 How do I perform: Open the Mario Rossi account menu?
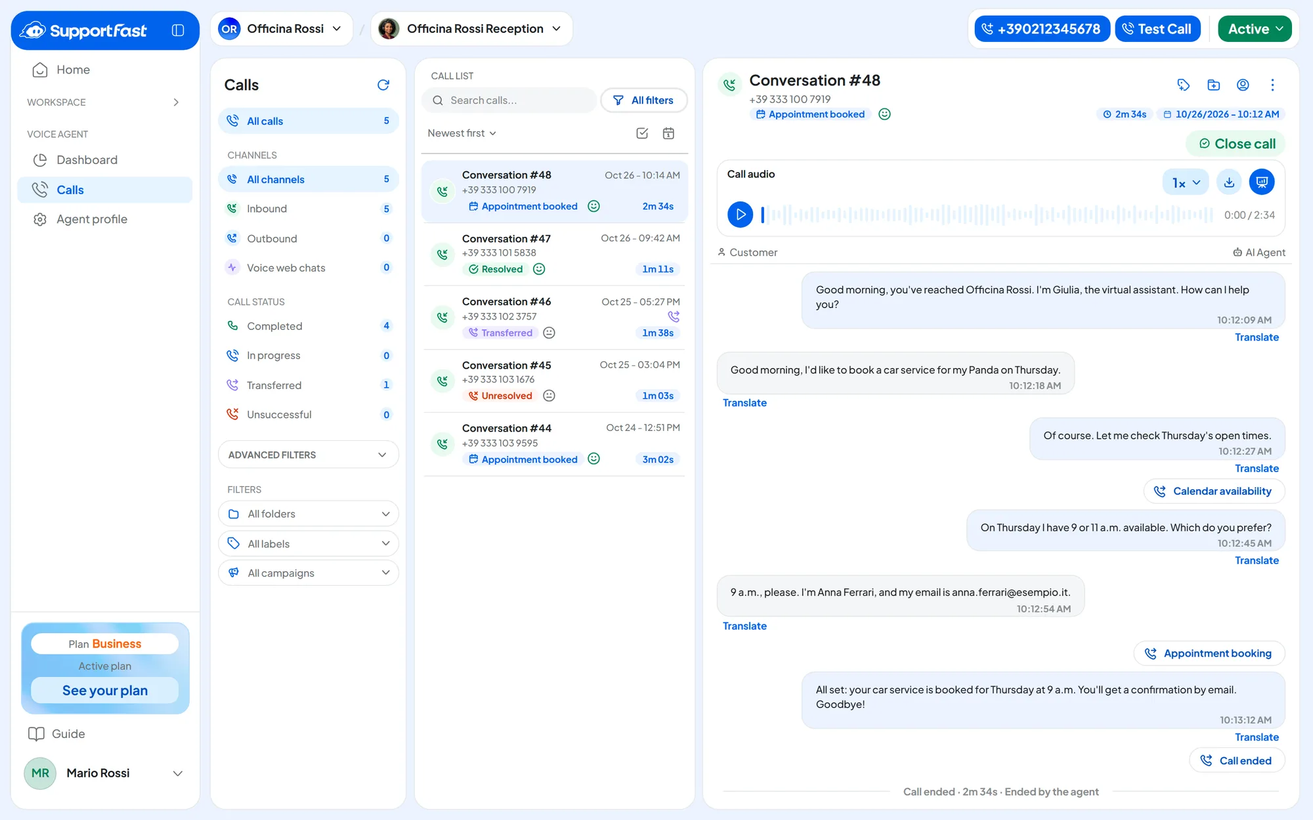(x=105, y=773)
